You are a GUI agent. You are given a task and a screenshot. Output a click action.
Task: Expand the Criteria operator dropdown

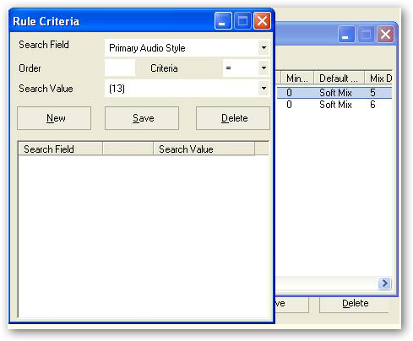point(264,68)
